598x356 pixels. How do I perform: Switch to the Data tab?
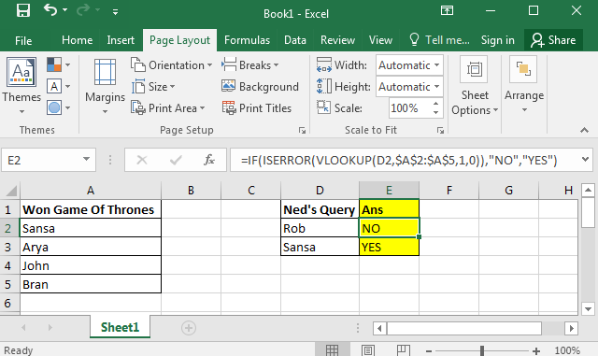point(295,40)
